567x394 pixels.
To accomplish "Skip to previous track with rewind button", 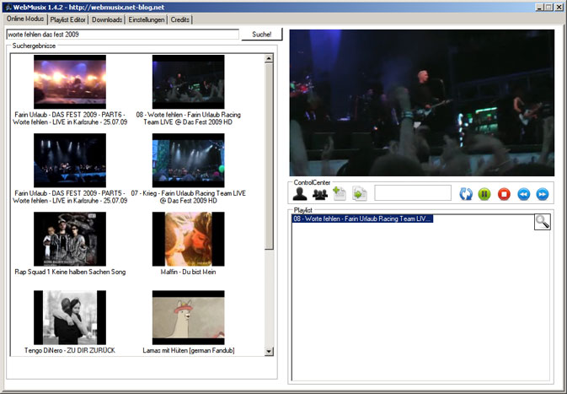I will pos(523,194).
